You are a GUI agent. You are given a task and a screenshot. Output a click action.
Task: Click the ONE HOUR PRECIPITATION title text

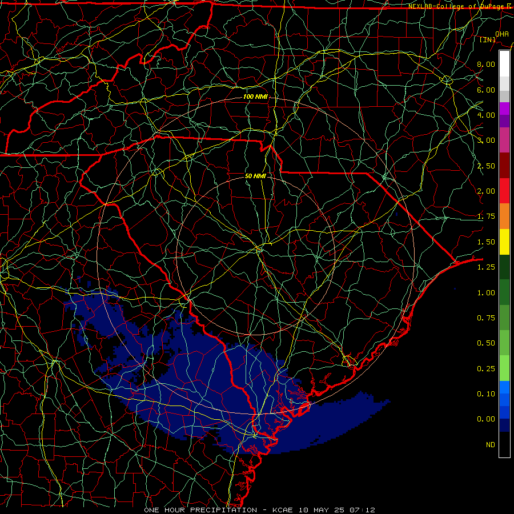[200, 510]
